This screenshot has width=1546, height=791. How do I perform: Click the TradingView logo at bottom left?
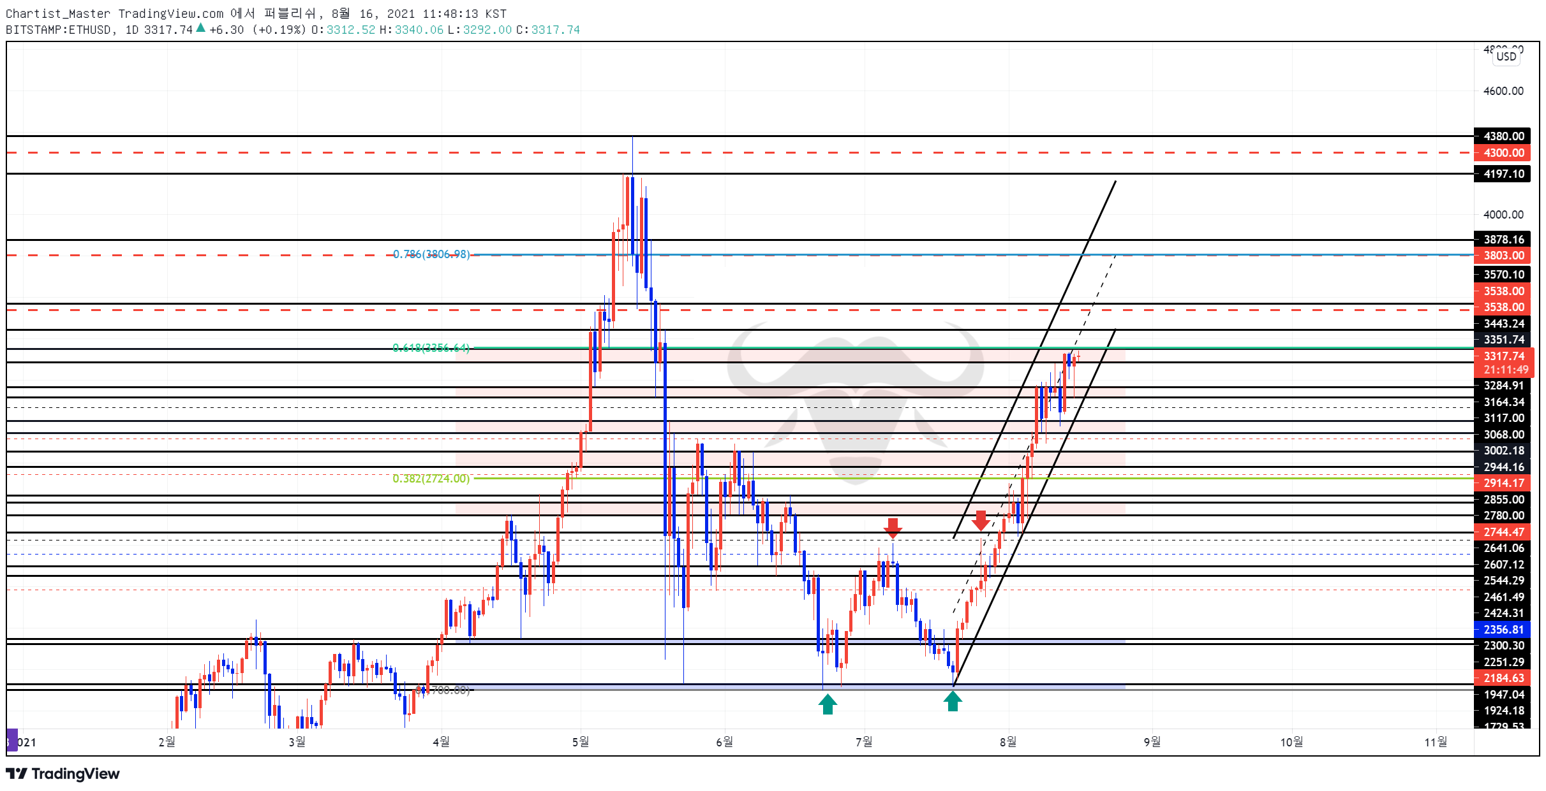pos(63,773)
